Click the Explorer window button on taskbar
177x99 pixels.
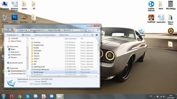coord(60,97)
